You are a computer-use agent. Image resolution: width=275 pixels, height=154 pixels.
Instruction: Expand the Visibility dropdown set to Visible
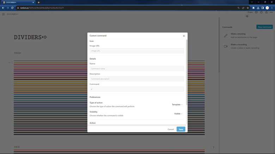178,114
